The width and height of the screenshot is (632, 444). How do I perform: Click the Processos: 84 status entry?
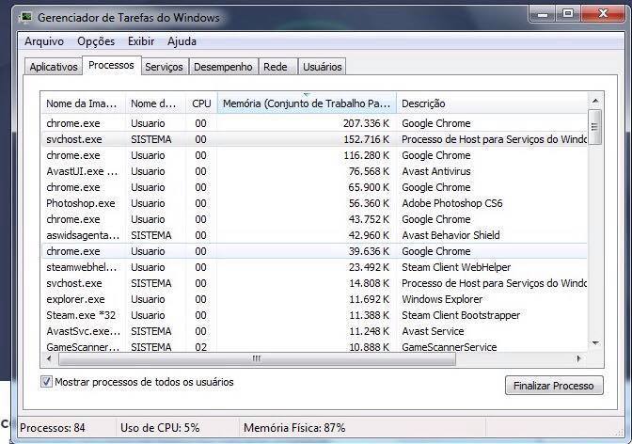coord(53,428)
